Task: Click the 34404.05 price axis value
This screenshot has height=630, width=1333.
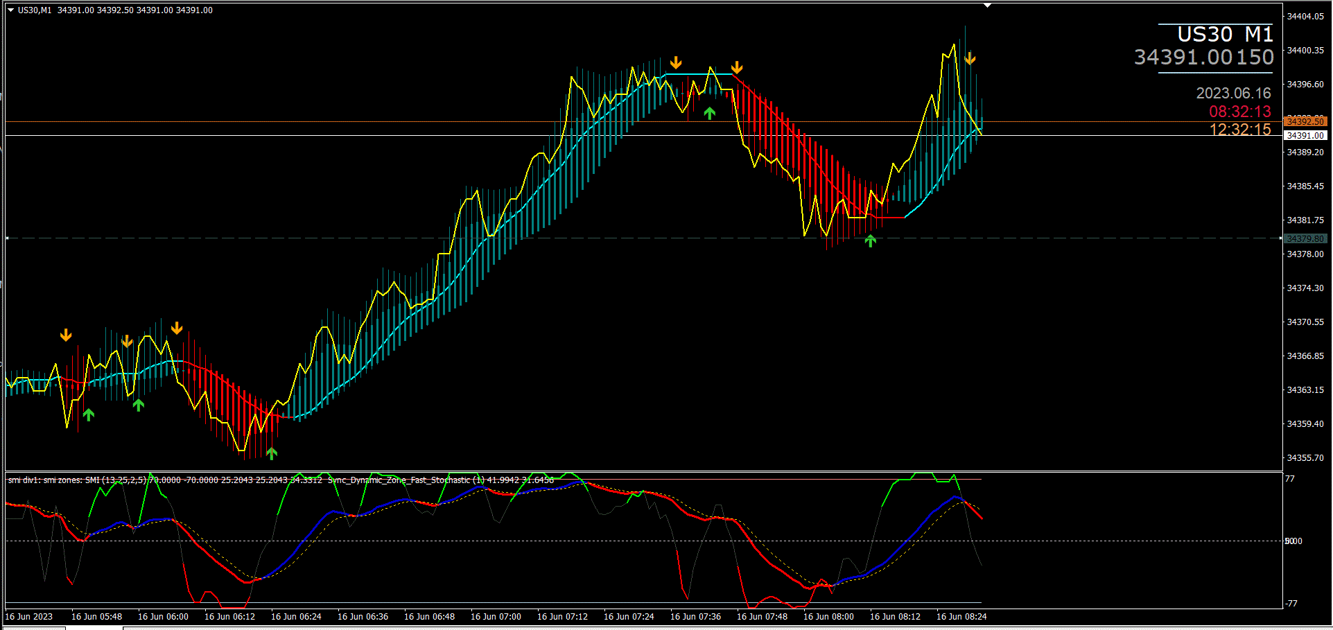Action: point(1305,17)
